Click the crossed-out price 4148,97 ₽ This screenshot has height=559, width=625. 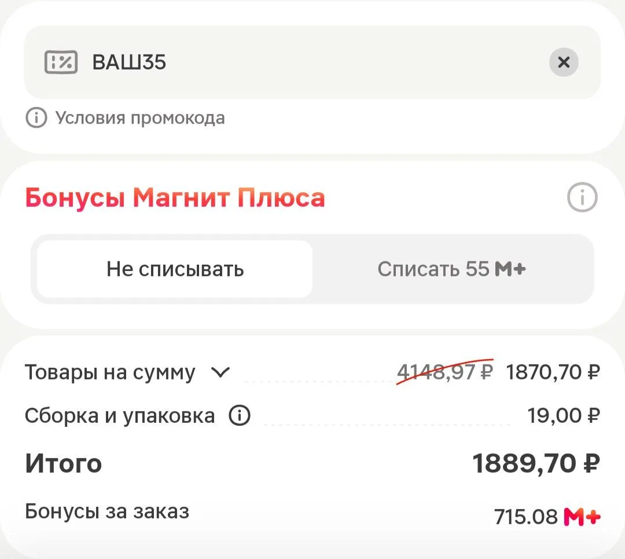pos(445,372)
